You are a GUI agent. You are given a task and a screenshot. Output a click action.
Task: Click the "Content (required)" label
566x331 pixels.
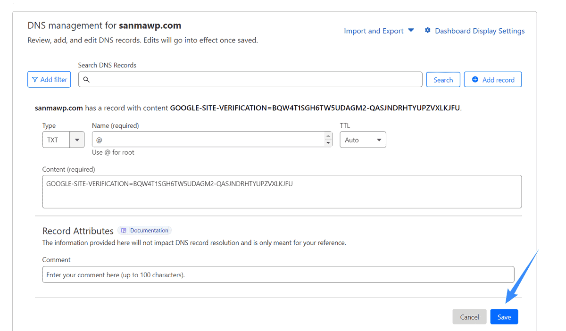click(x=68, y=169)
